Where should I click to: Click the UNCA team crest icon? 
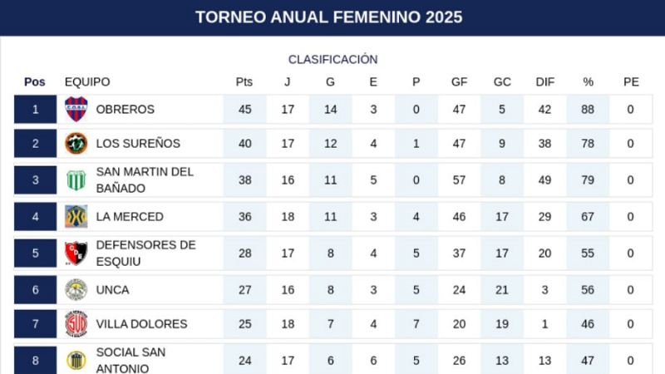(76, 290)
